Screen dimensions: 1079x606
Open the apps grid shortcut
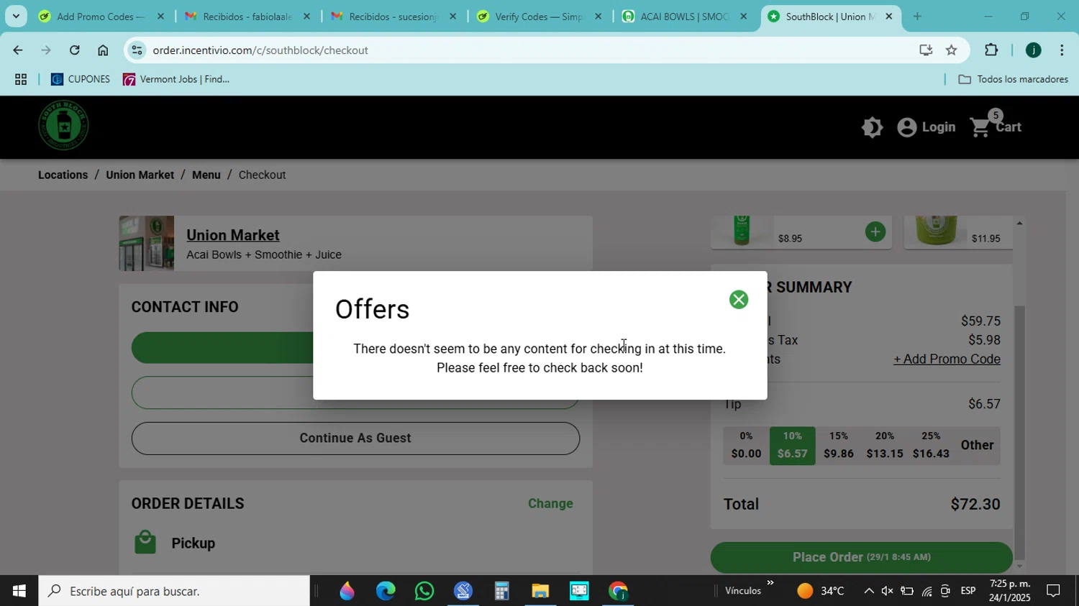[x=21, y=80]
